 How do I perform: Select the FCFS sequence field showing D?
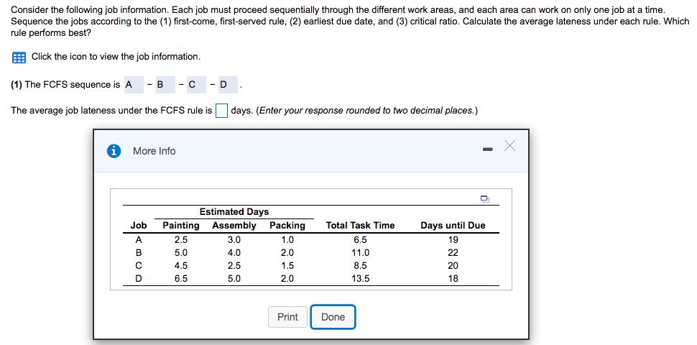pyautogui.click(x=228, y=85)
